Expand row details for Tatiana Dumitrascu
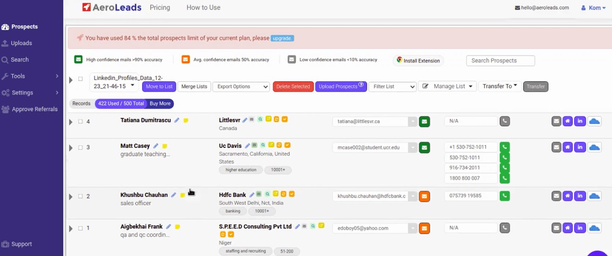Screen dimensions: 612x256 click(x=71, y=122)
